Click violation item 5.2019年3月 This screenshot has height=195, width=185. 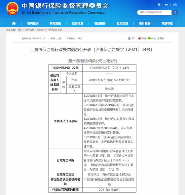(108, 142)
